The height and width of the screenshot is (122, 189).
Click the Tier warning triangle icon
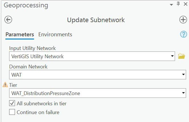[x=5, y=85]
